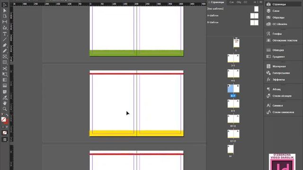
Task: Click the stroke color box in toolbar
Action: [x=6, y=122]
